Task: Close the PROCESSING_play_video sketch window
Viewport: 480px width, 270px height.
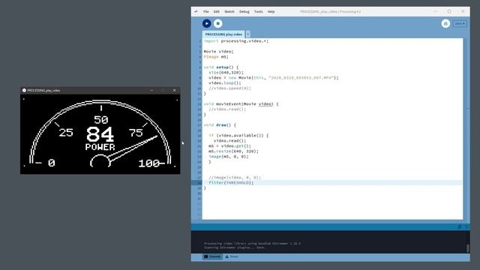Action: click(x=175, y=90)
